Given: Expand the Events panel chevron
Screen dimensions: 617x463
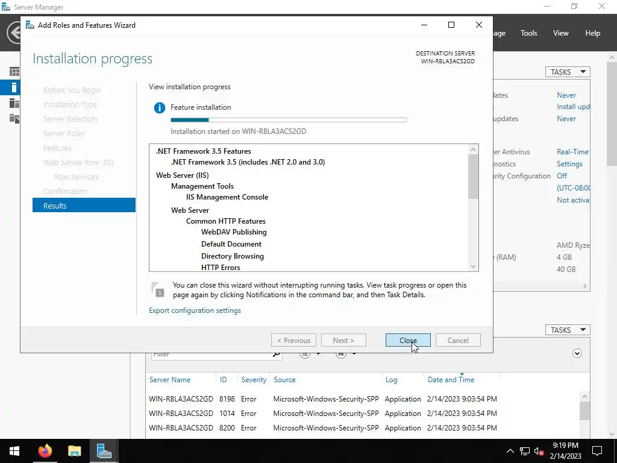Looking at the screenshot, I should 577,353.
